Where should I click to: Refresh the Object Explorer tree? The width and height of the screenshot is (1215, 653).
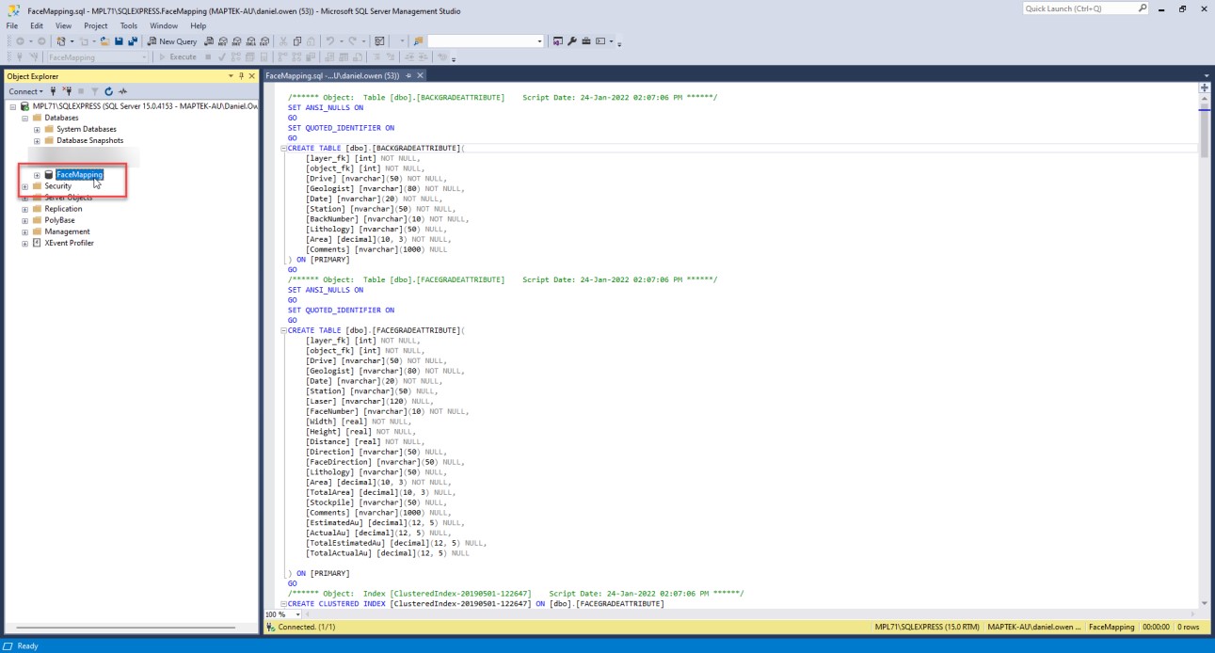[x=109, y=91]
